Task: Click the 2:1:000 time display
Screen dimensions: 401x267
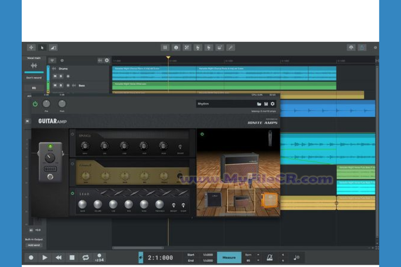Action: point(160,258)
